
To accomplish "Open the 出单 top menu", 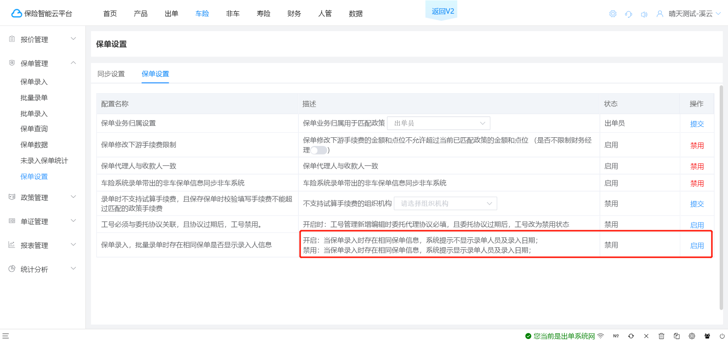I will click(x=171, y=14).
